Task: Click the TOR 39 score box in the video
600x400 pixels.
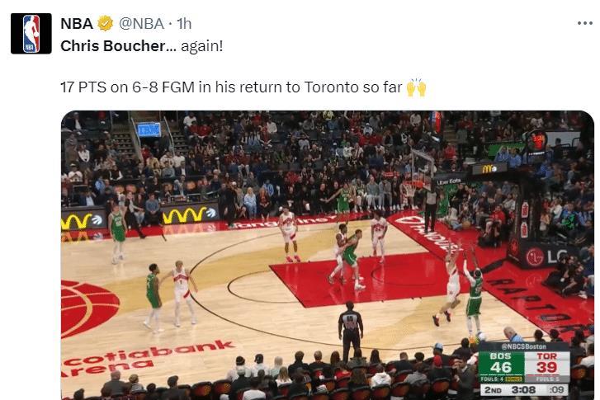Action: tap(546, 364)
